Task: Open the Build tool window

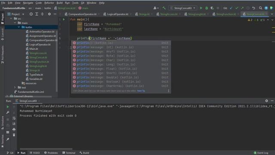Action: (84, 153)
